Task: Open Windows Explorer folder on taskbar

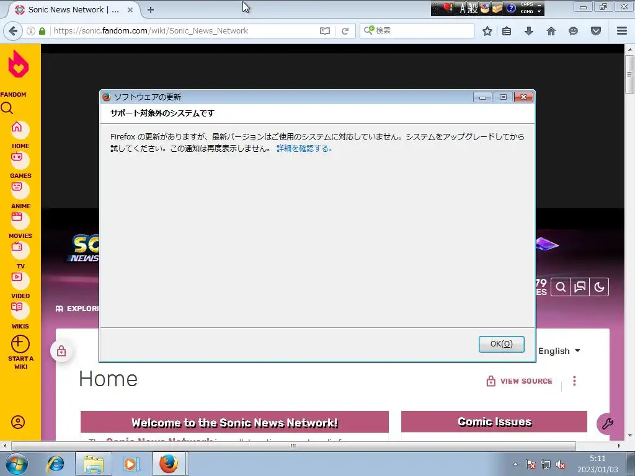Action: [x=94, y=464]
